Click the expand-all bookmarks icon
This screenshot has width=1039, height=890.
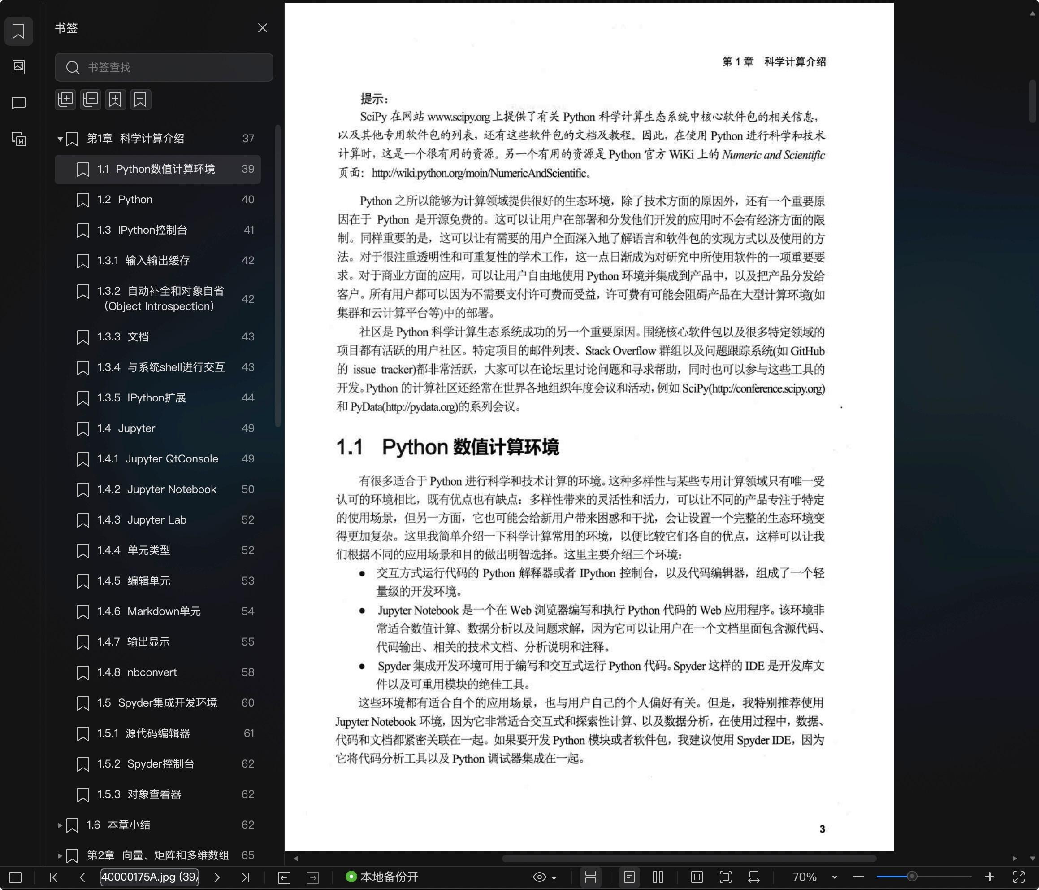(x=65, y=100)
